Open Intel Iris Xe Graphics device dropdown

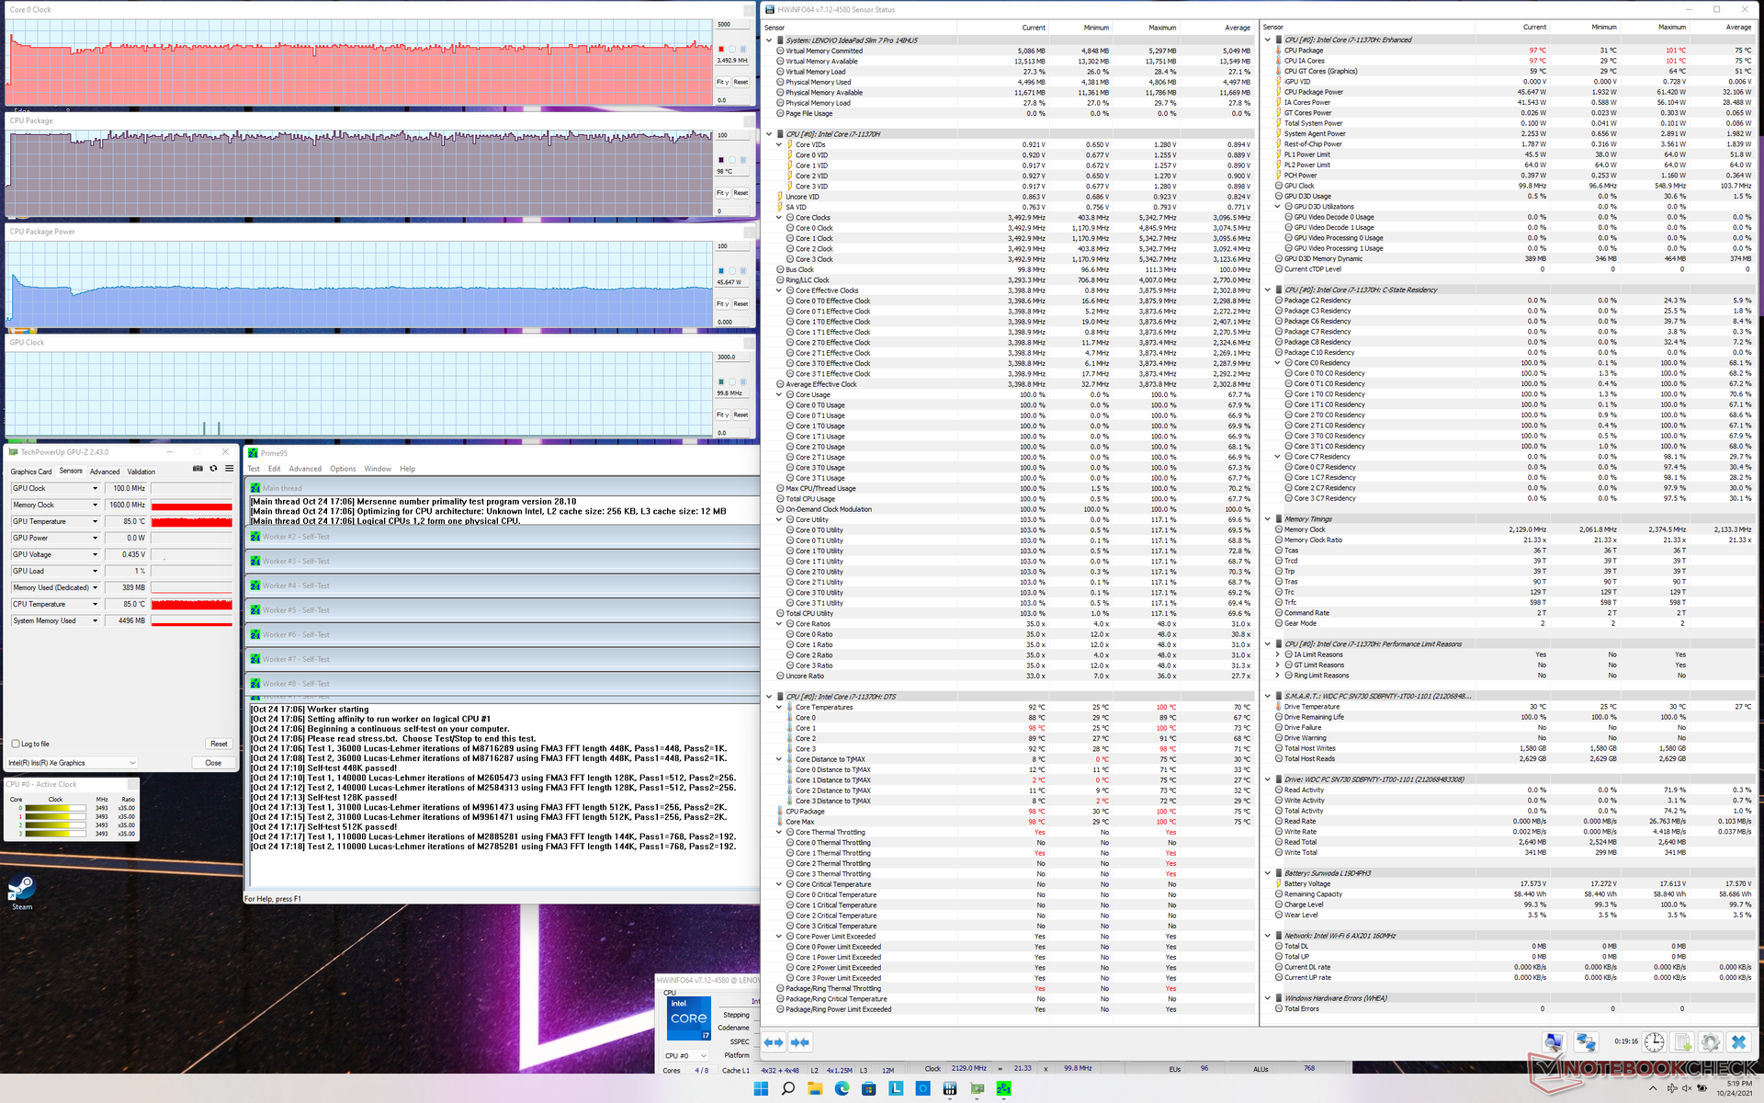132,763
